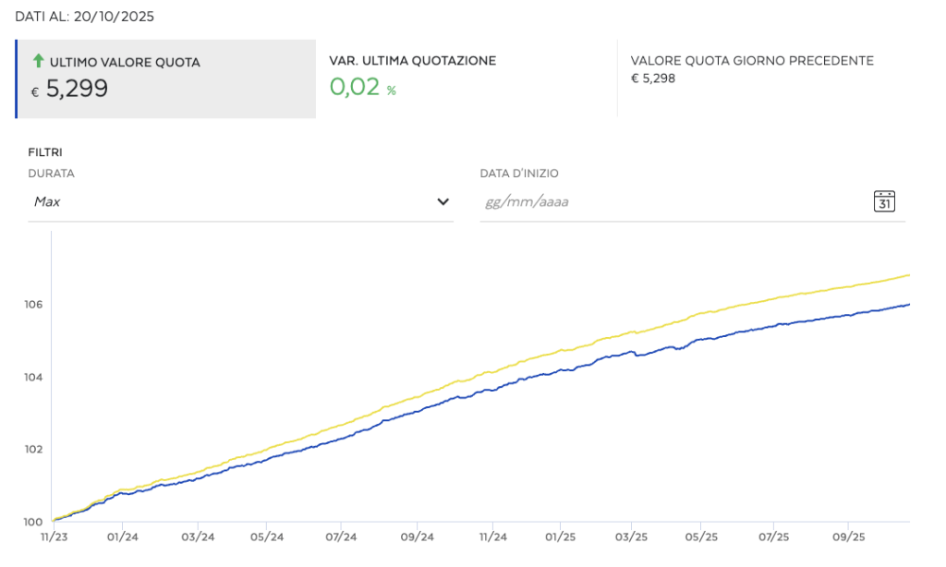Viewport: 946px width, 567px height.
Task: Click the 106 y-axis label
Action: [33, 305]
